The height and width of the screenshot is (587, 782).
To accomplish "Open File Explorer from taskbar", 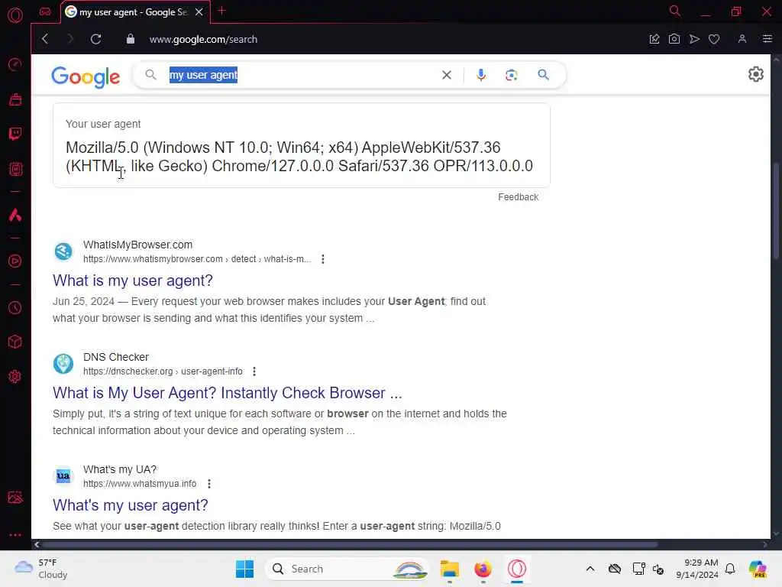I will click(449, 569).
